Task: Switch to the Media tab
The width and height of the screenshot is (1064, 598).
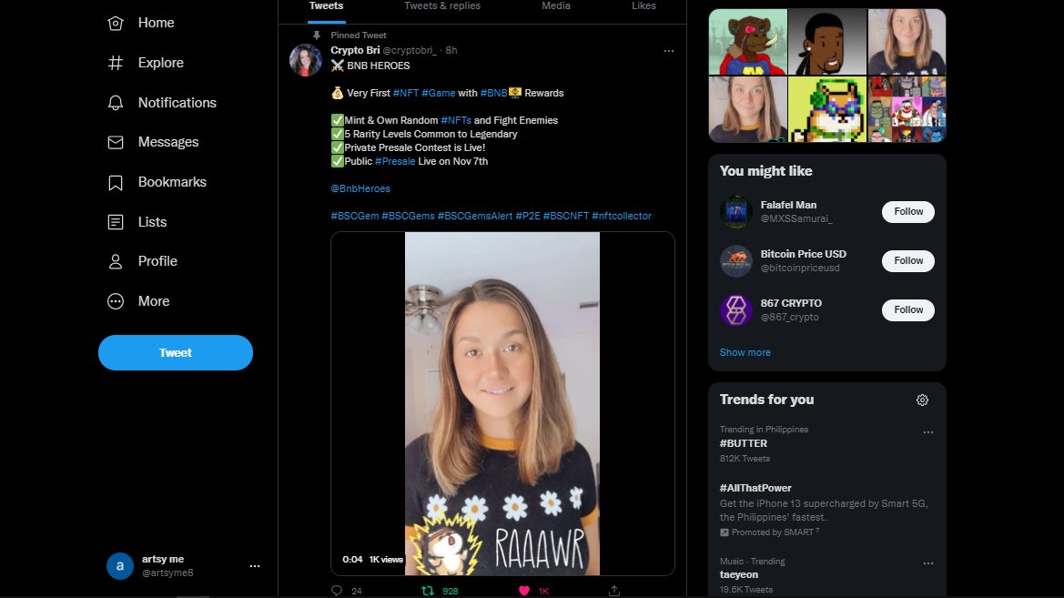Action: [x=556, y=6]
